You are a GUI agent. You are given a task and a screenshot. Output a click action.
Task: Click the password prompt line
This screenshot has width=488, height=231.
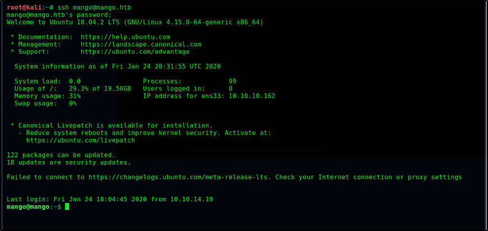(x=59, y=15)
